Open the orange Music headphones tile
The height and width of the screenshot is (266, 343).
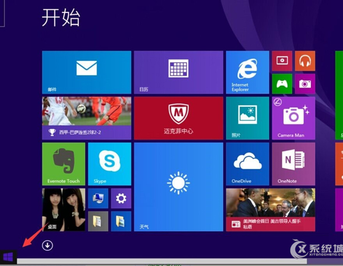[x=305, y=61]
